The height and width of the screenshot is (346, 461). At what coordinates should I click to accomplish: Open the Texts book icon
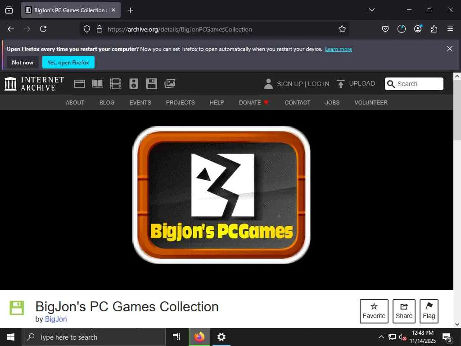click(98, 84)
